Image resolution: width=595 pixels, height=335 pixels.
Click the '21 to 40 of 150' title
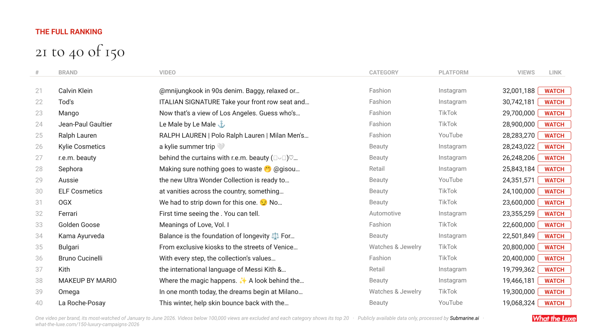click(80, 52)
